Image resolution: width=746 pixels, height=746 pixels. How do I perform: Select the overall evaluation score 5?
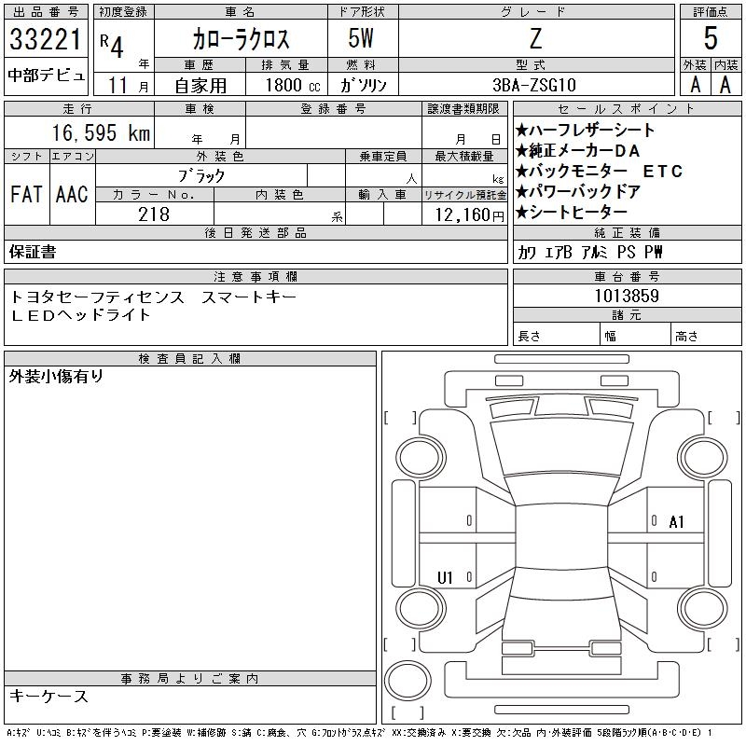pos(711,40)
